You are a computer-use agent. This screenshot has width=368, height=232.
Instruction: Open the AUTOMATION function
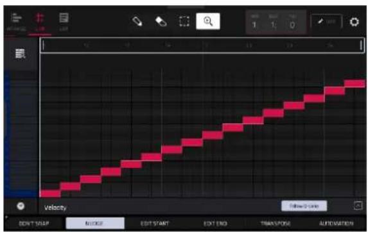click(336, 224)
